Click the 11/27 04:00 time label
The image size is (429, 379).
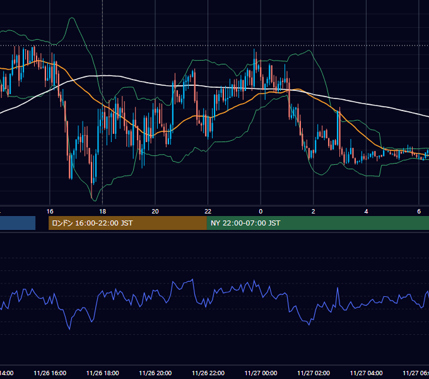367,373
